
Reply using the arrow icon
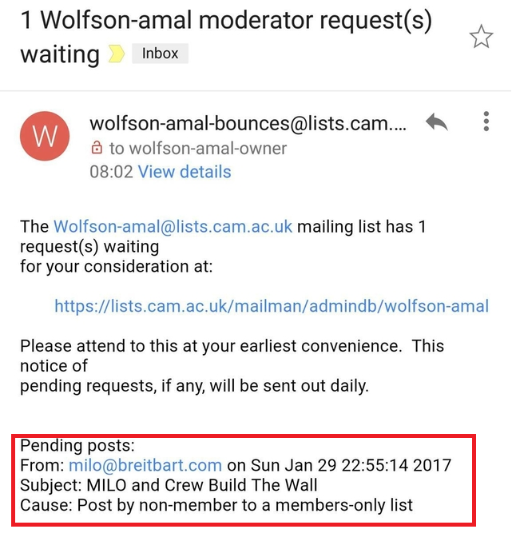436,121
